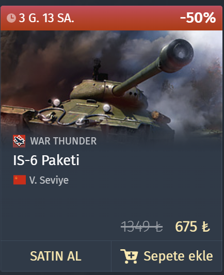Click the WAR THUNDER game label

click(x=63, y=141)
